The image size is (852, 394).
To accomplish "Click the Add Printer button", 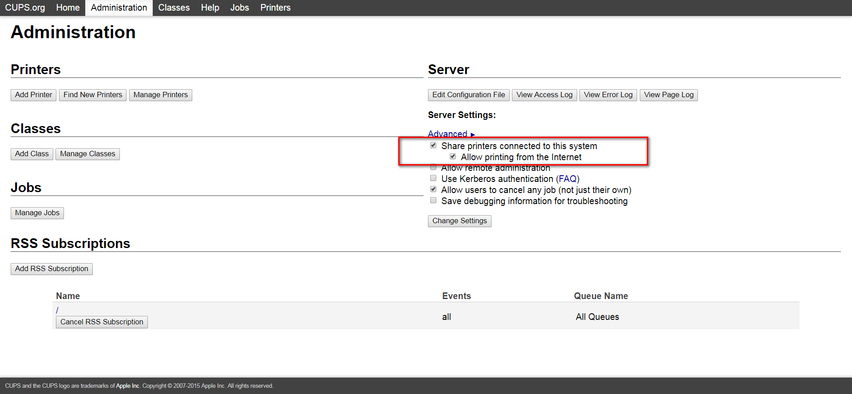I will [x=34, y=95].
